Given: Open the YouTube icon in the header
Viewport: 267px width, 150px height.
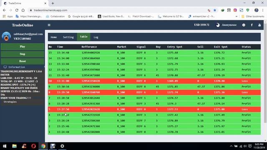Looking at the screenshot, I should point(259,25).
